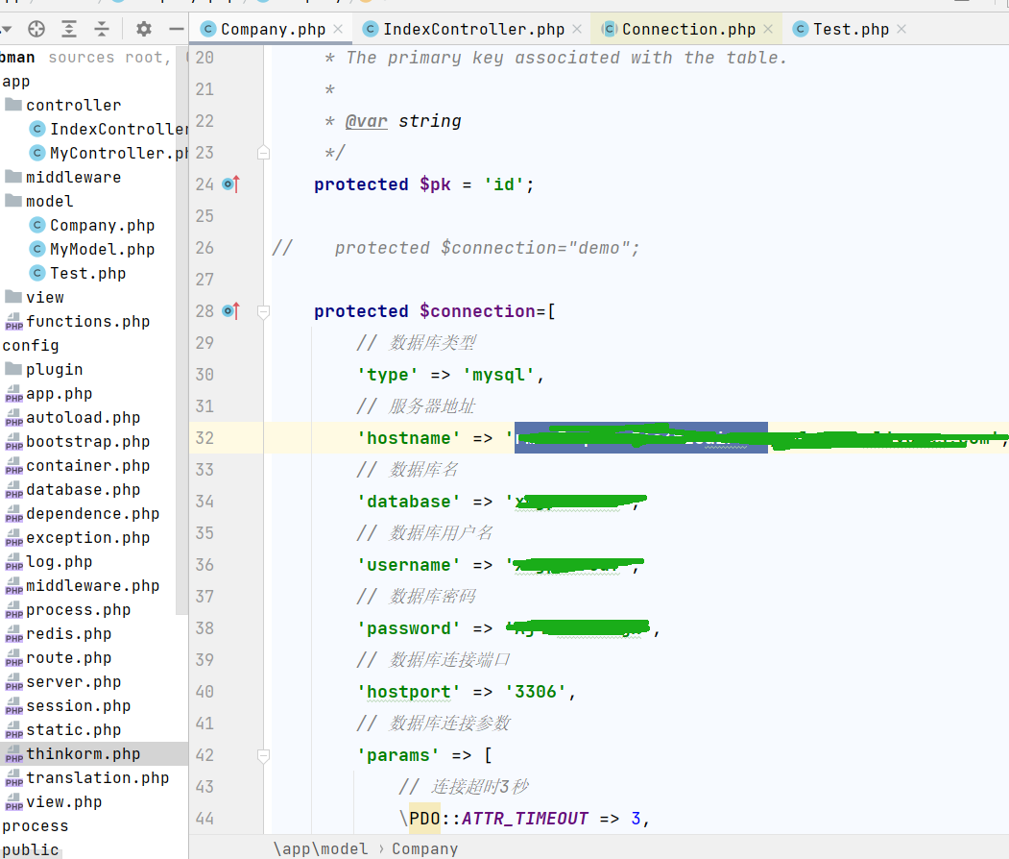Open session.php from project tree
The width and height of the screenshot is (1009, 859).
click(79, 706)
